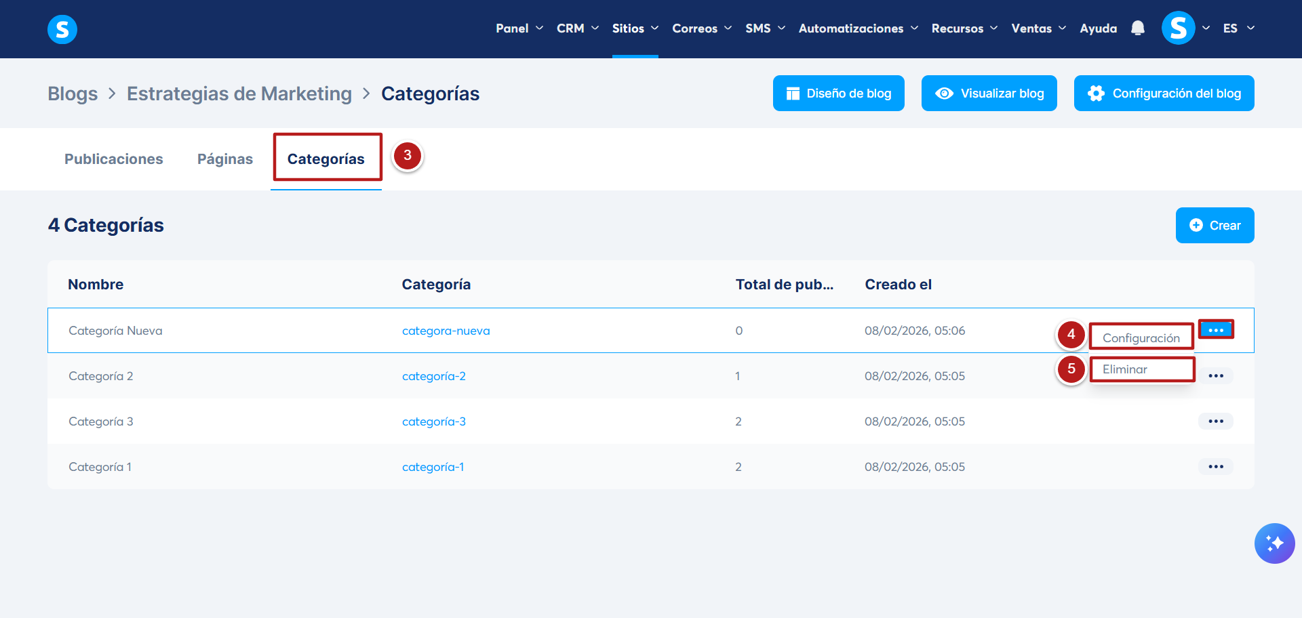1302x618 pixels.
Task: Open three-dot menu for Categoría 2
Action: pos(1216,376)
